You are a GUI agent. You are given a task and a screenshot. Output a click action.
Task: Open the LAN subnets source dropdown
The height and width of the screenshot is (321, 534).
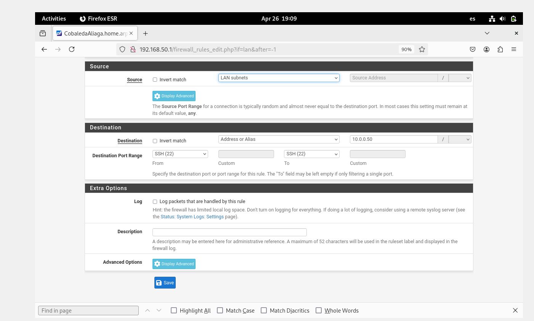279,78
